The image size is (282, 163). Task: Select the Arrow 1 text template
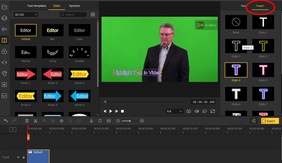point(26,74)
